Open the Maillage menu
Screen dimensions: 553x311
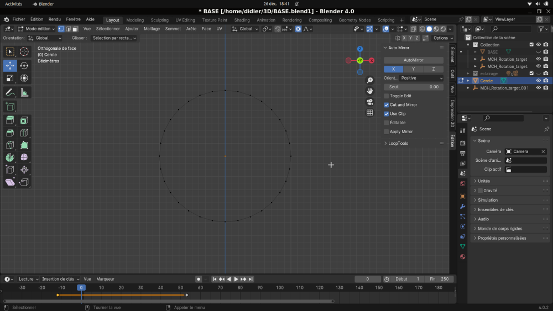coord(152,29)
